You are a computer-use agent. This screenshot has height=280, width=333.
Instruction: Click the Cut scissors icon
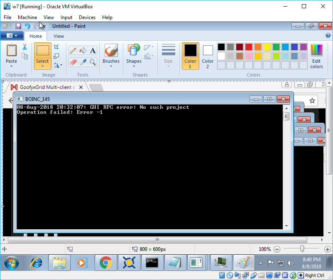(x=24, y=47)
